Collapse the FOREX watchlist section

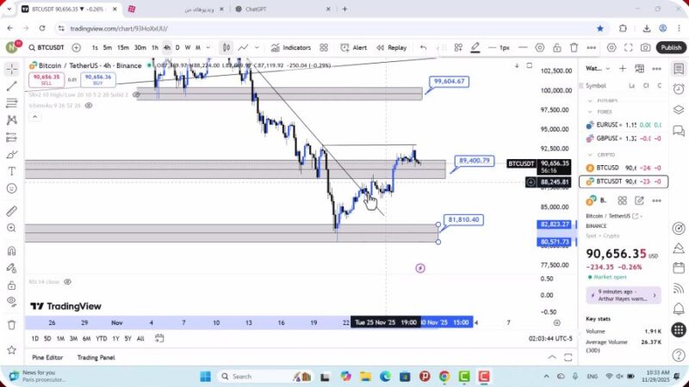click(x=590, y=111)
